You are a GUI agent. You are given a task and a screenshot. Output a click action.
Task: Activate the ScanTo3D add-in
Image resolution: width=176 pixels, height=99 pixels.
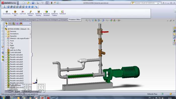coord(23,12)
